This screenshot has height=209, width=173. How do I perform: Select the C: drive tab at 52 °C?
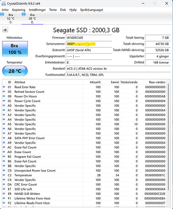click(x=11, y=19)
